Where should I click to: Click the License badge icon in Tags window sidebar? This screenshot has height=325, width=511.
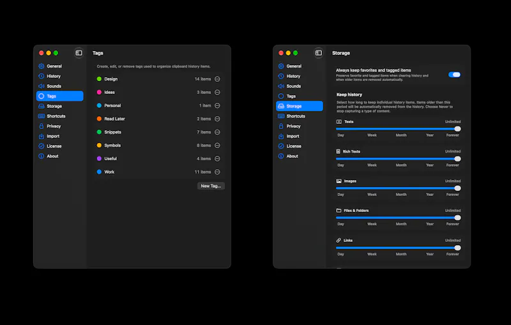pos(42,146)
